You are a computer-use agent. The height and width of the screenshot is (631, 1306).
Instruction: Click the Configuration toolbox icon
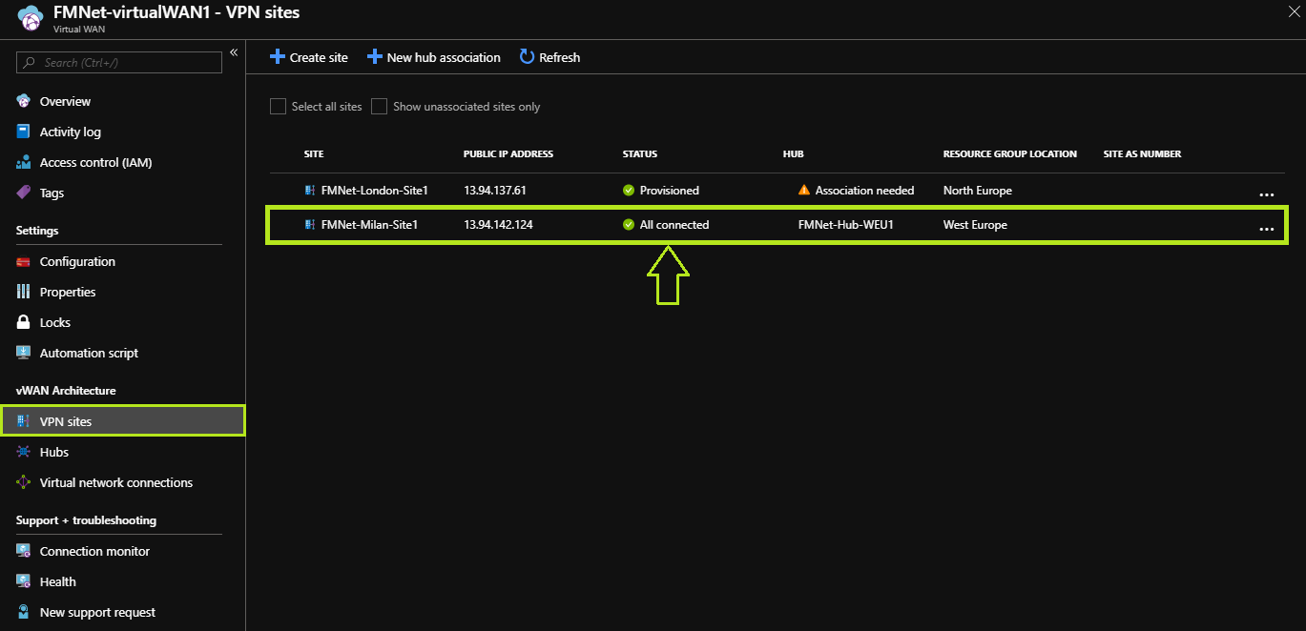[24, 261]
